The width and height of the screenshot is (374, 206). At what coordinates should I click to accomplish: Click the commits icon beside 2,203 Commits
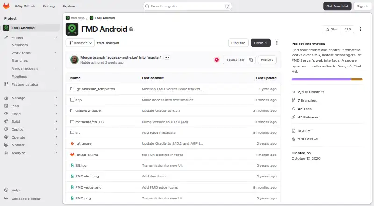point(294,92)
